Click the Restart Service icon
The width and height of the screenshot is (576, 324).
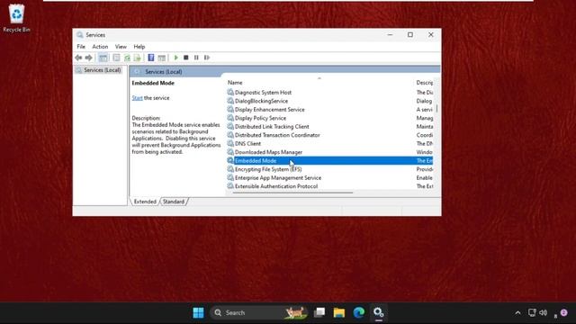coord(207,58)
